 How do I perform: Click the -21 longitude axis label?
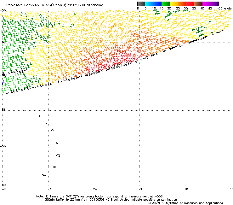pos(139,189)
